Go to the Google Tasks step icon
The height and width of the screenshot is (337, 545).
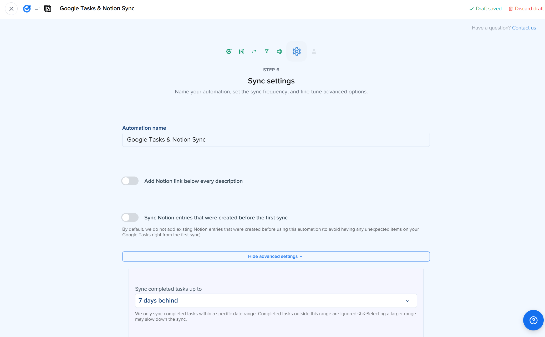pyautogui.click(x=229, y=51)
